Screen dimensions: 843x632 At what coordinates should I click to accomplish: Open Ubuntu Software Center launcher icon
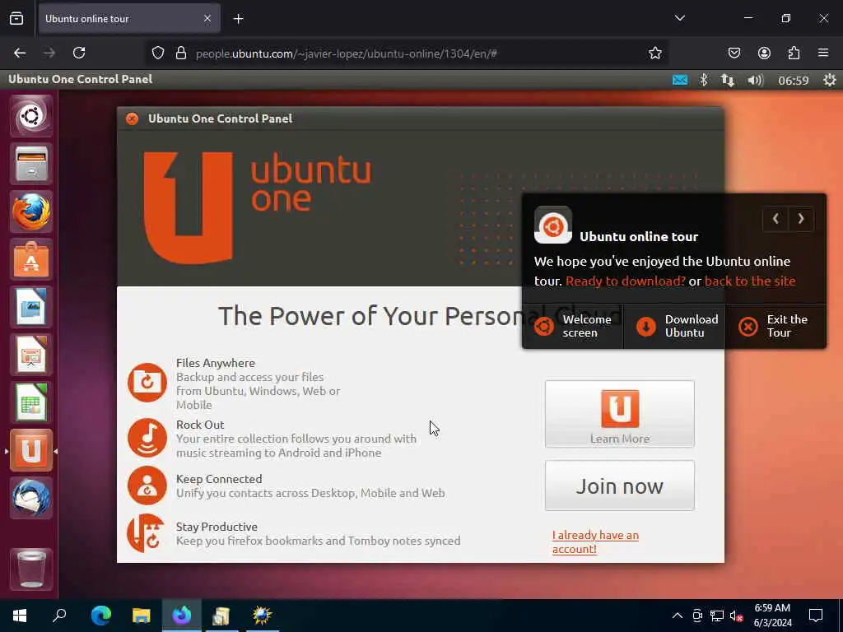31,260
